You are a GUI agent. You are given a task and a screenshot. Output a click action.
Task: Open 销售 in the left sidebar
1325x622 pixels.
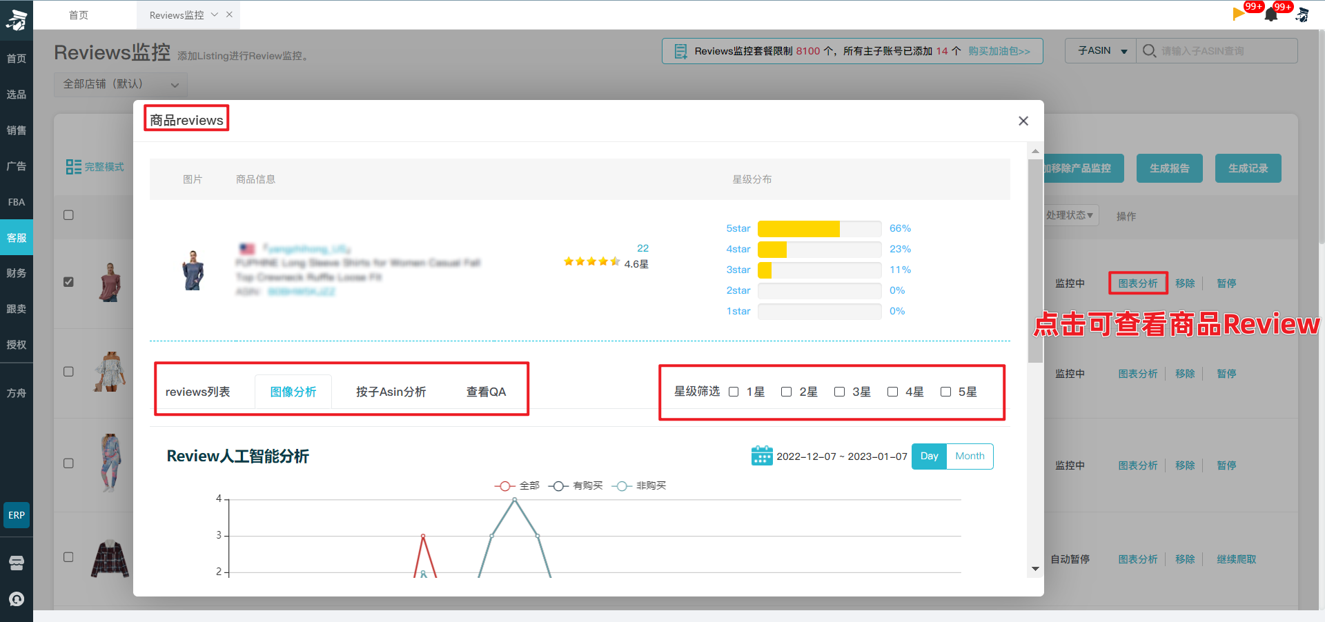tap(17, 130)
